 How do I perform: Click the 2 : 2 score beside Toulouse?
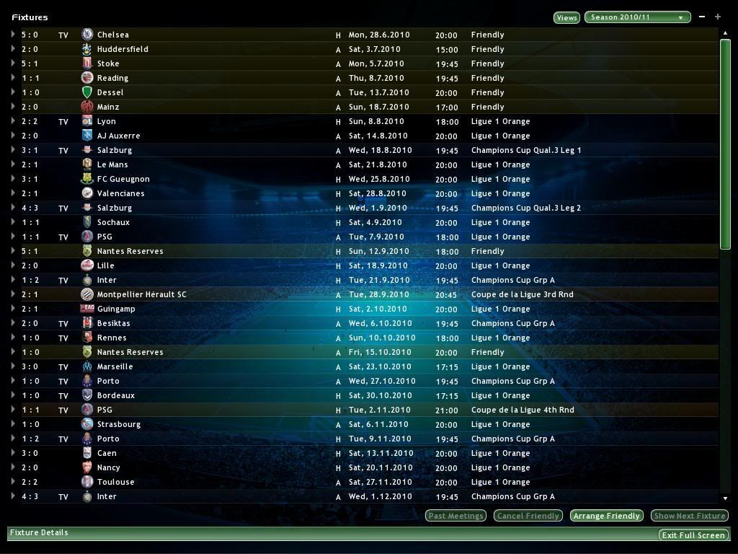pos(30,482)
